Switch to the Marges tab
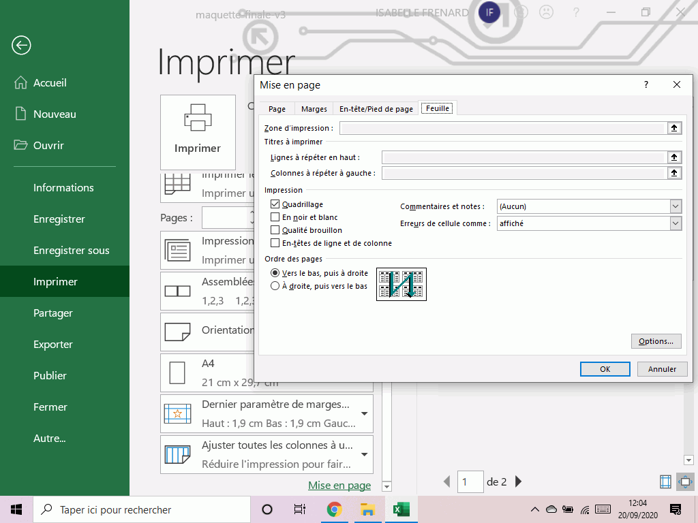The width and height of the screenshot is (698, 523). (x=314, y=109)
